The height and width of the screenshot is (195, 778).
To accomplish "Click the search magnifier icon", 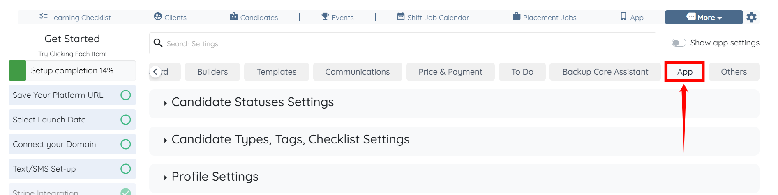I will (x=158, y=43).
